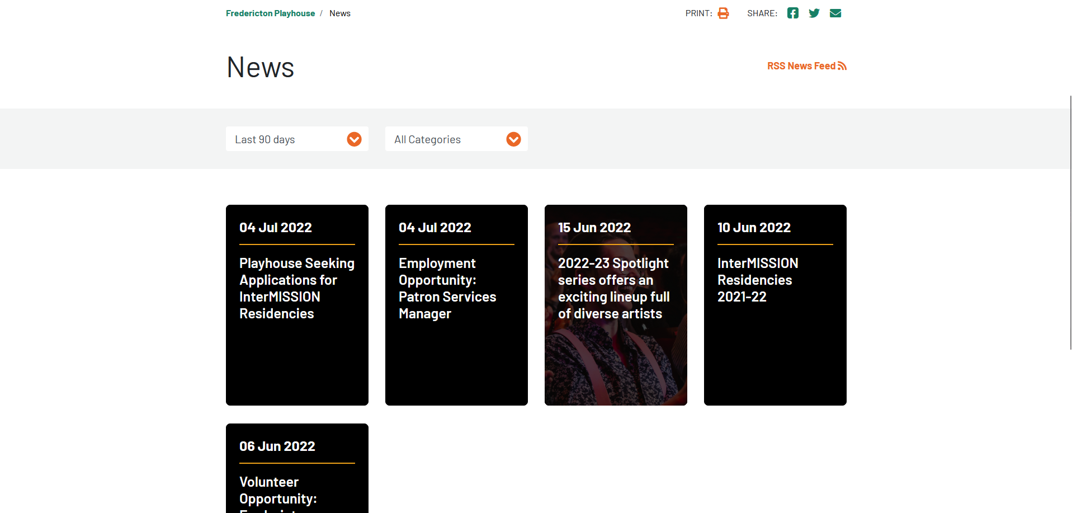Screen dimensions: 1072x513
Task: Open InterMISSION Residencies 2021-22 article
Action: click(758, 280)
